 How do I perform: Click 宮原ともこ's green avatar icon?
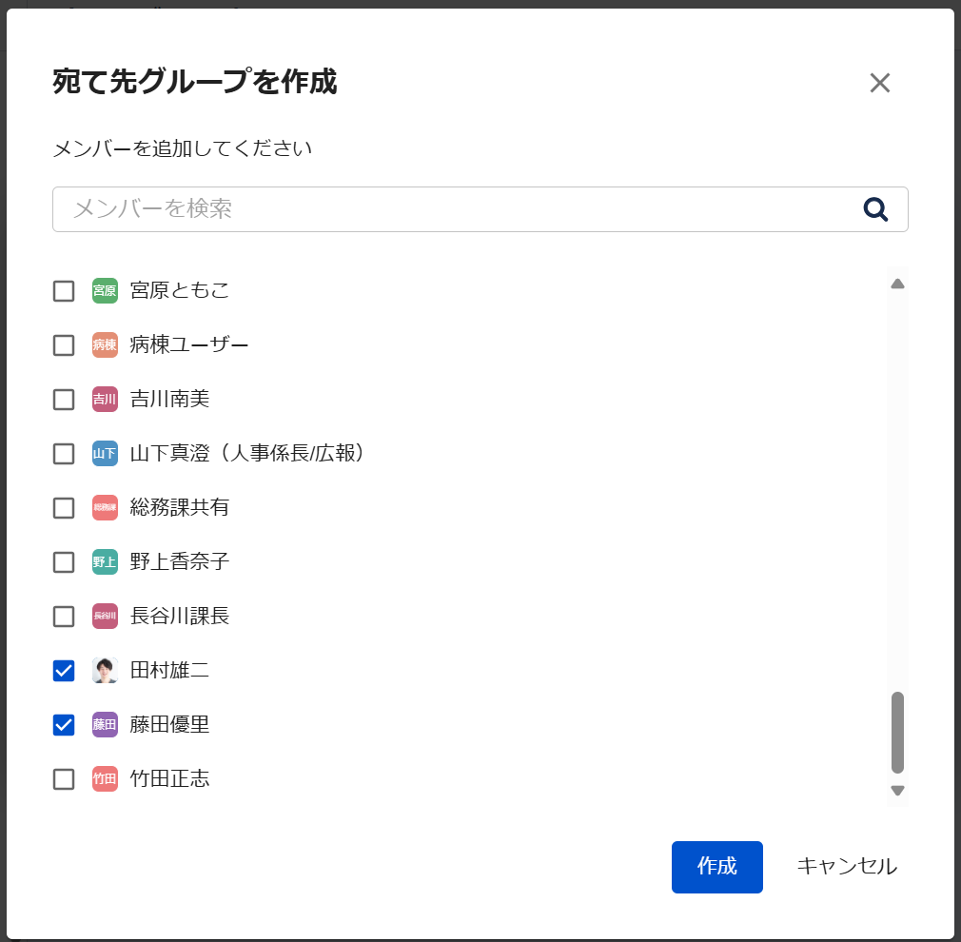[x=105, y=291]
